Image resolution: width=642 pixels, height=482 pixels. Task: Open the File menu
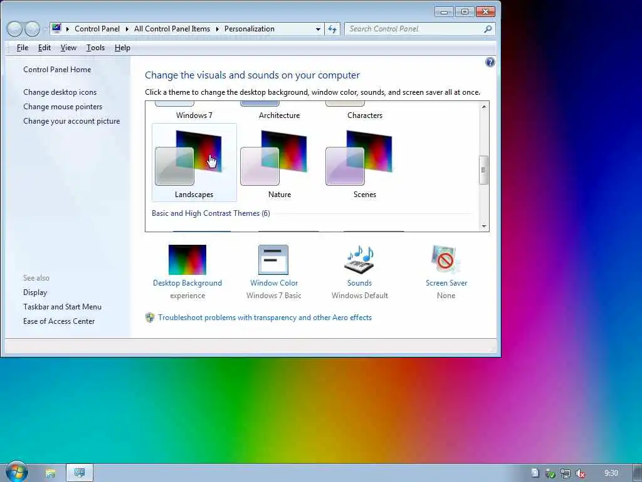pyautogui.click(x=23, y=48)
